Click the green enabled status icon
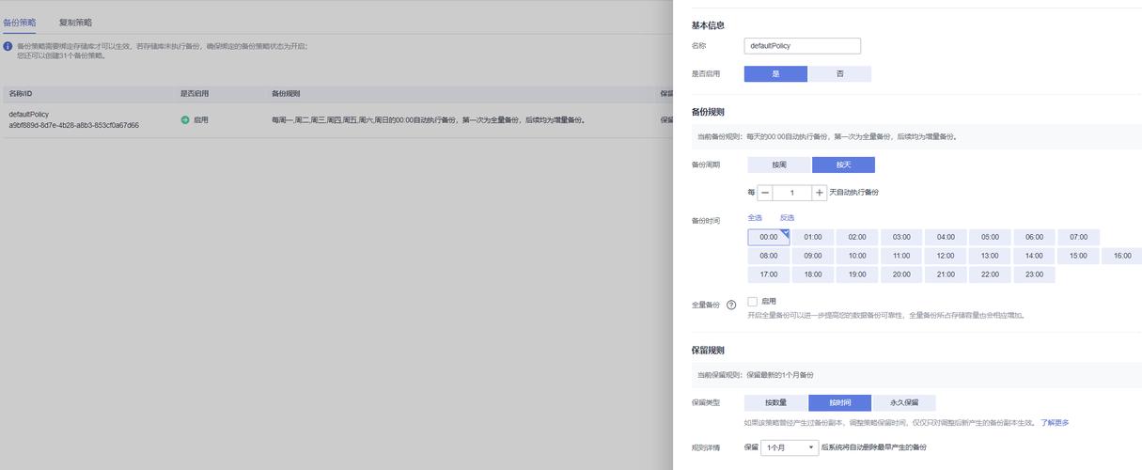This screenshot has width=1142, height=470. coord(185,120)
